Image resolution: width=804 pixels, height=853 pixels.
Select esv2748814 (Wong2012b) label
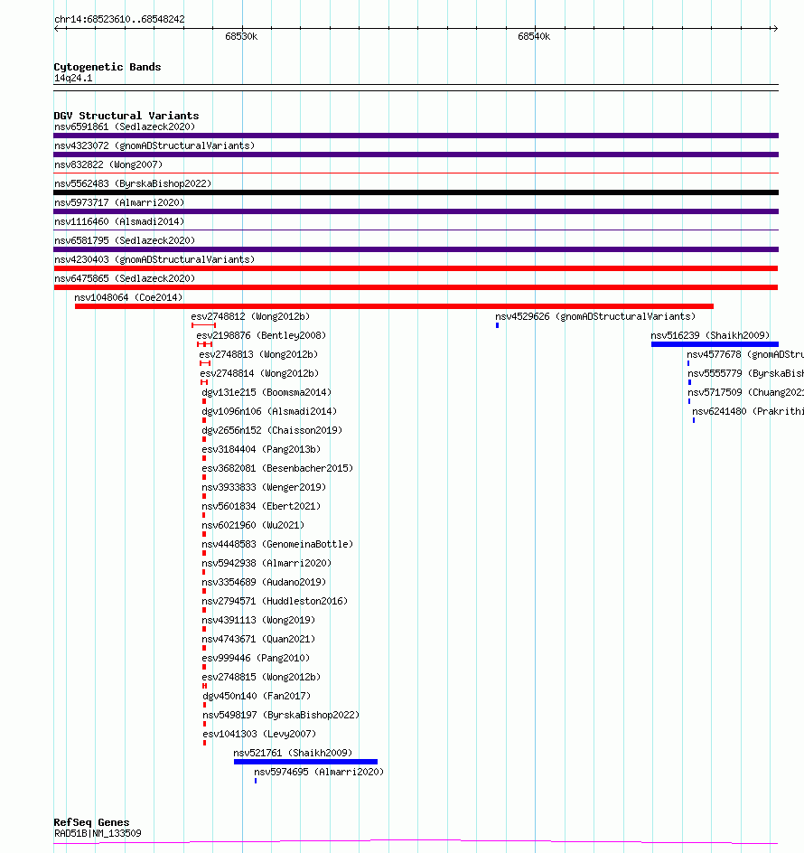[x=259, y=374]
